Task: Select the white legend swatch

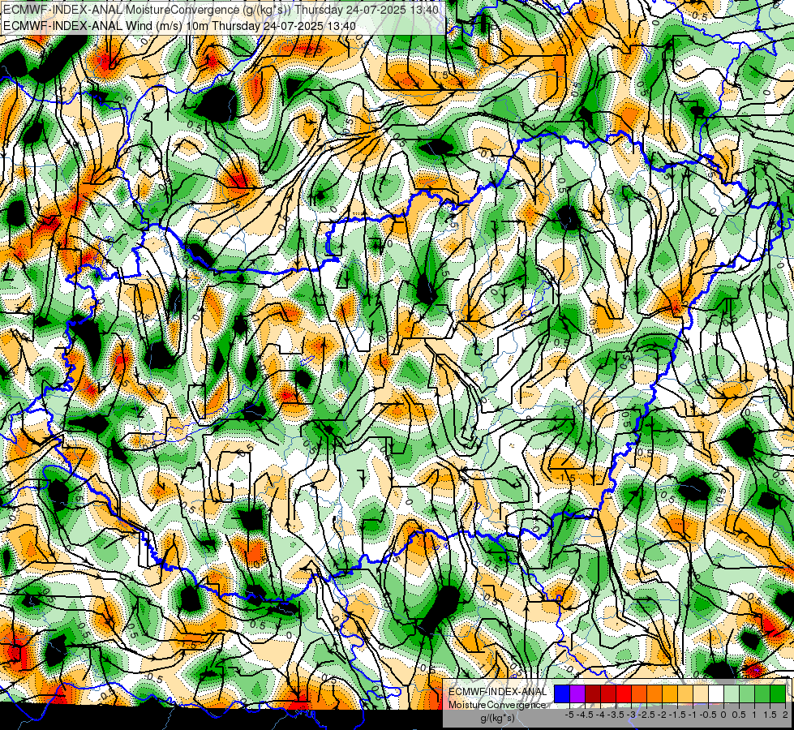Action: [x=716, y=694]
